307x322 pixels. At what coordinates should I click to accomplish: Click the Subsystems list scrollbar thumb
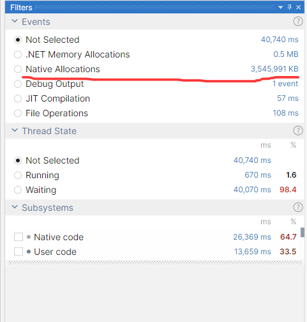click(x=303, y=233)
